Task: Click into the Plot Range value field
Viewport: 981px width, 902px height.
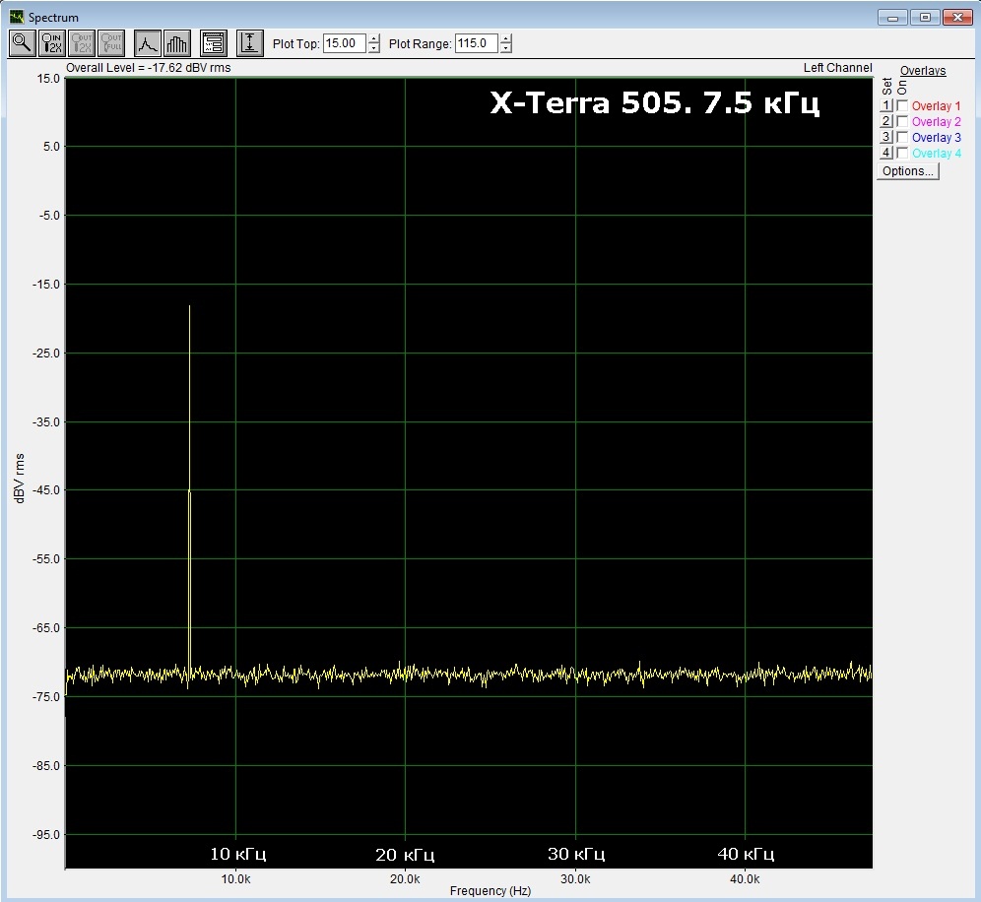Action: click(476, 43)
